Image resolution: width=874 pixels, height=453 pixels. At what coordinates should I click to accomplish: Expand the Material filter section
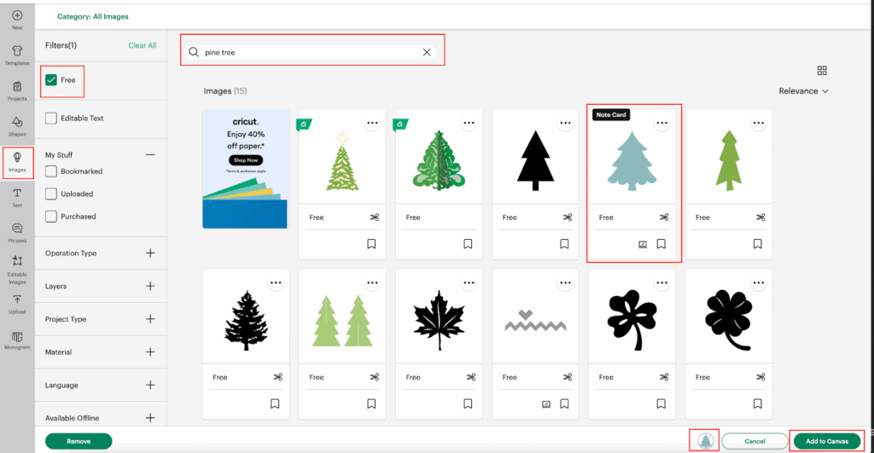click(150, 351)
